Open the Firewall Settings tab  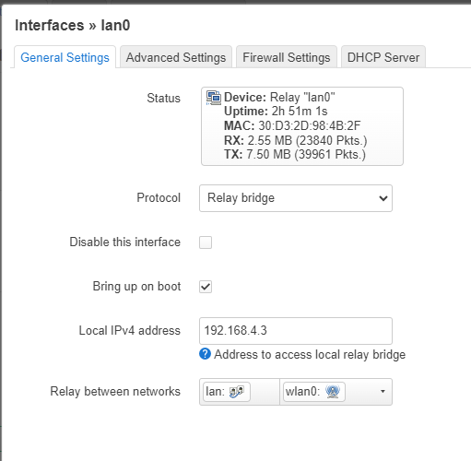[287, 57]
